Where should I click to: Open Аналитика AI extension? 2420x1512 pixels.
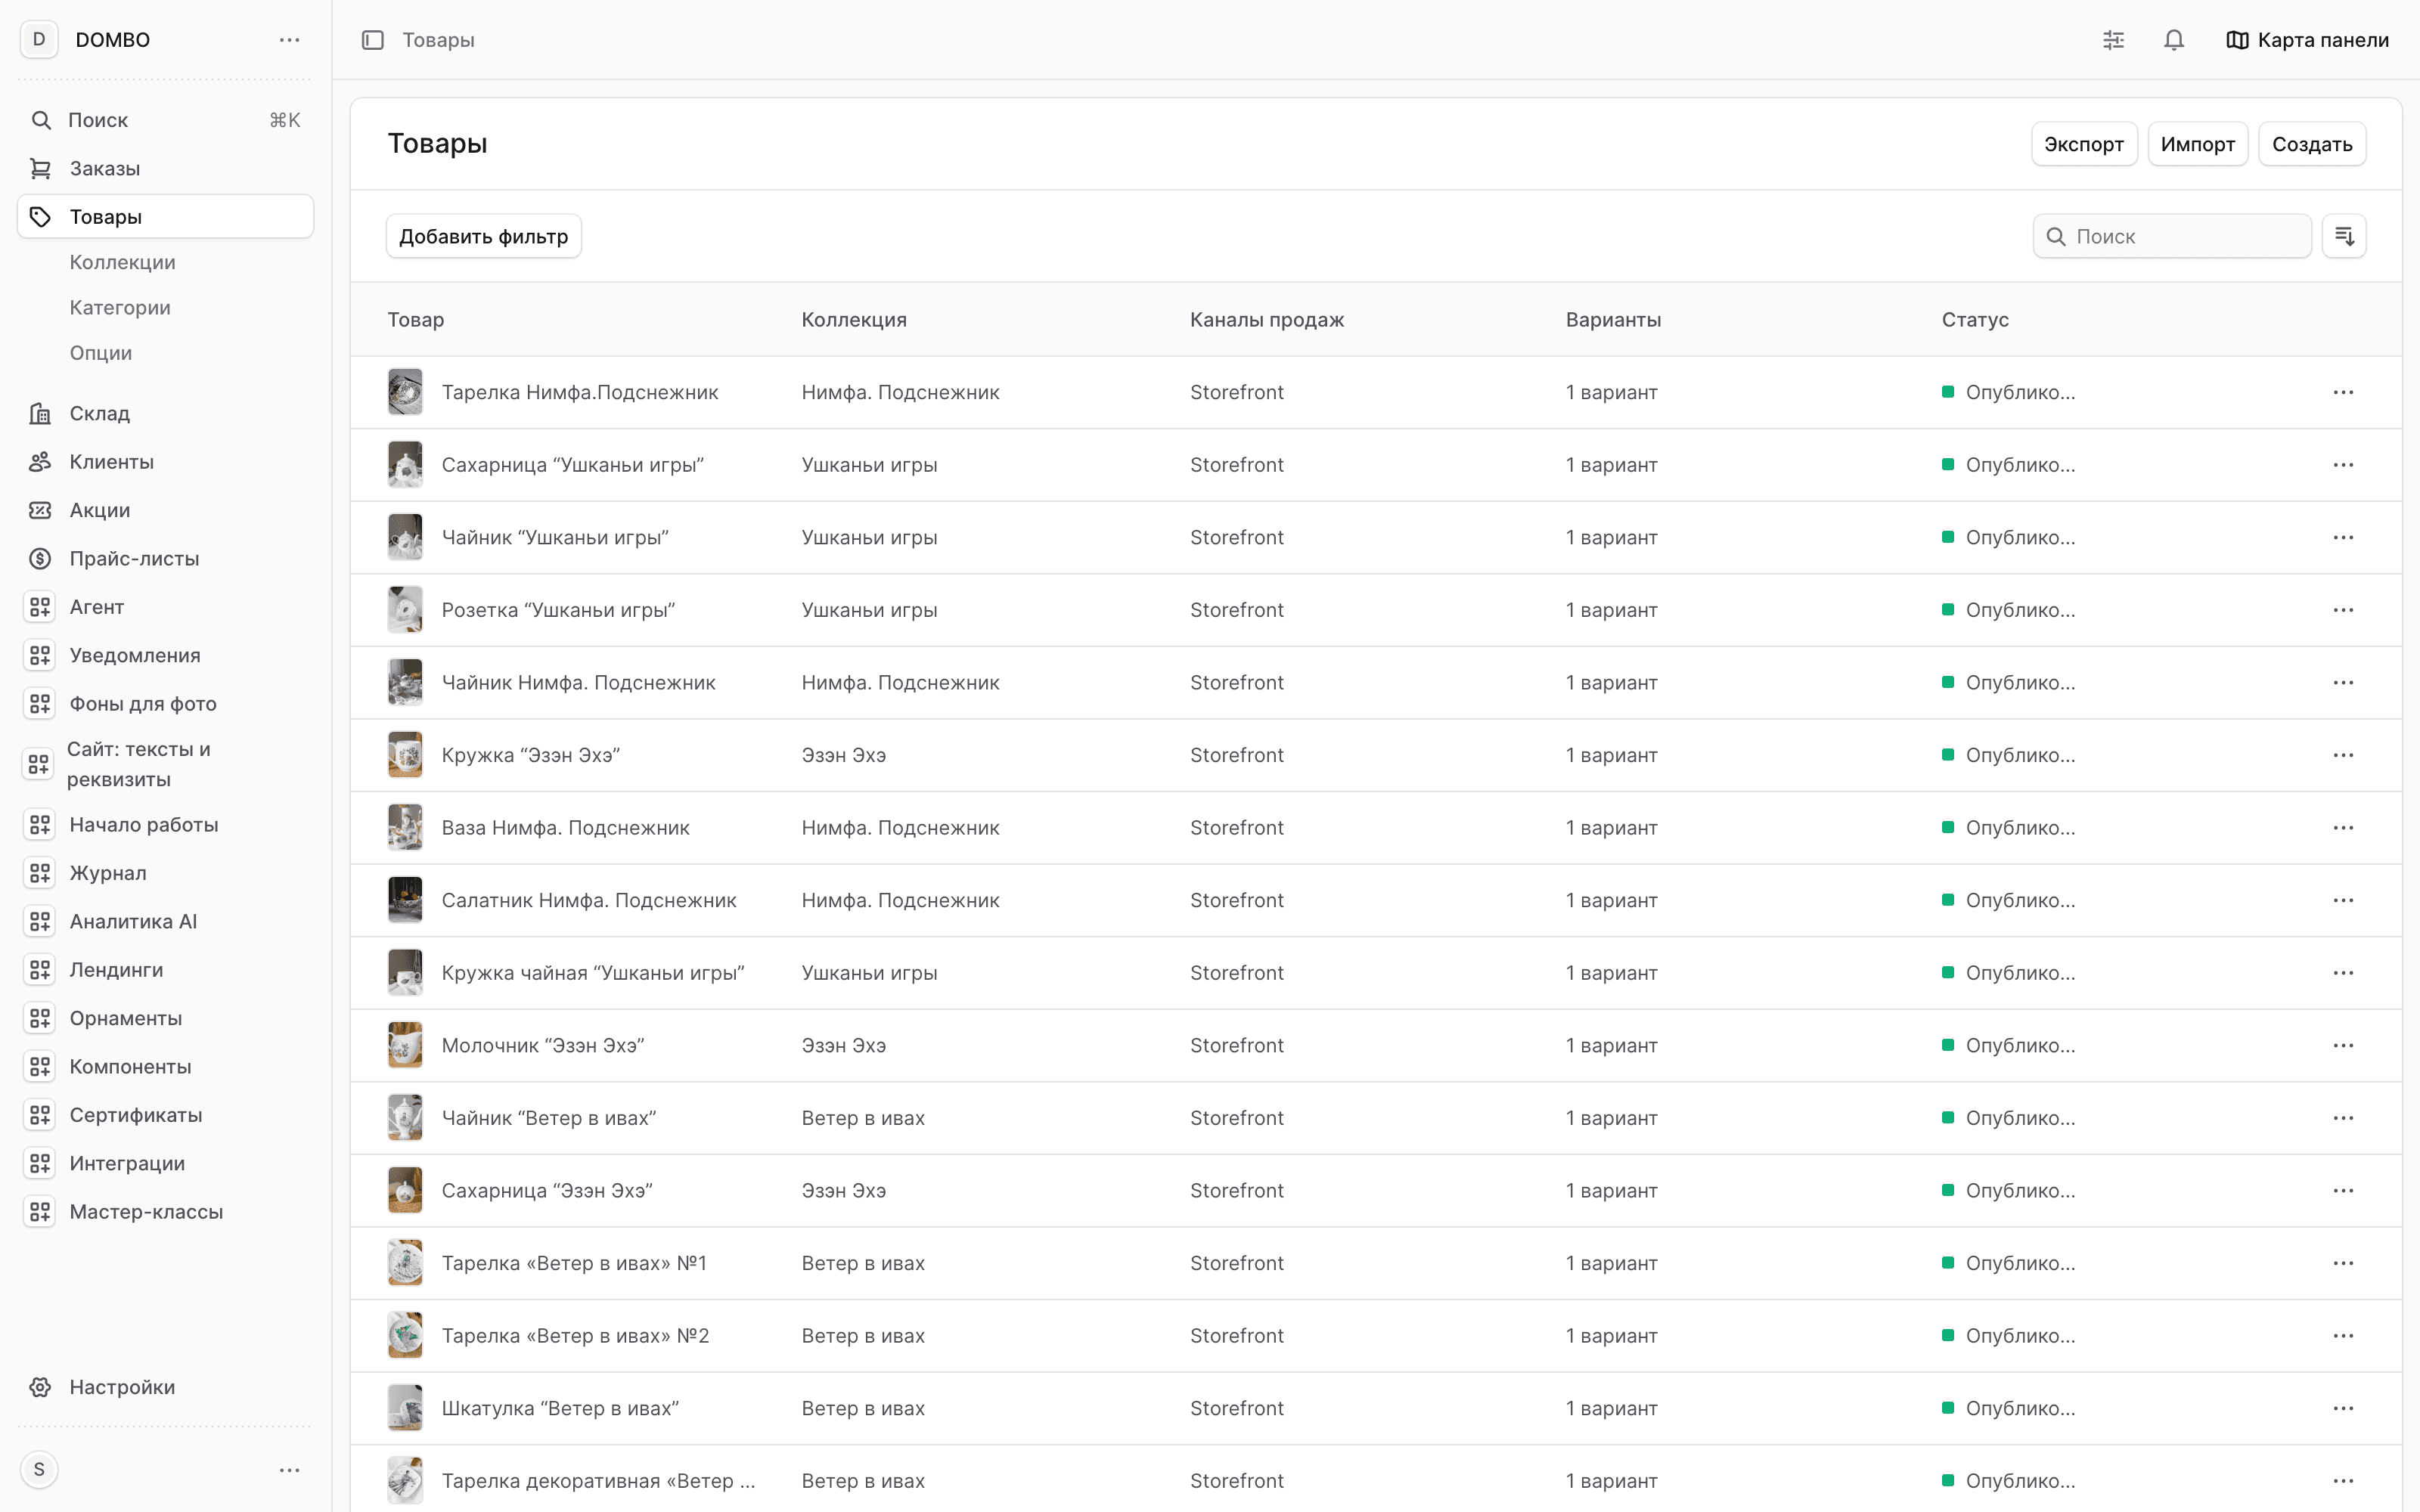coord(165,922)
